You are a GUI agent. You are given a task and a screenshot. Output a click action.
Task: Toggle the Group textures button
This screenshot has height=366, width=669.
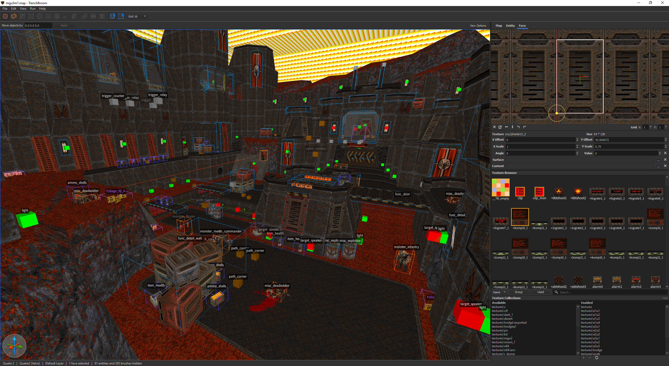(x=518, y=292)
